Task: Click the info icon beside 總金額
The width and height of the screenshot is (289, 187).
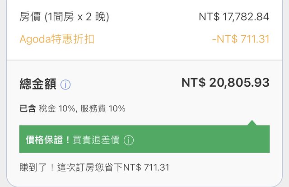Action: pos(65,84)
